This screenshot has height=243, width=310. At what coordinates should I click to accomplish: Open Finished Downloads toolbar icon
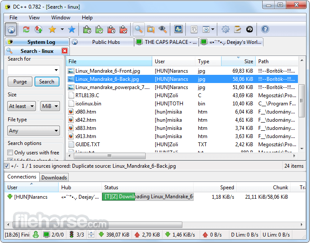tap(99, 30)
